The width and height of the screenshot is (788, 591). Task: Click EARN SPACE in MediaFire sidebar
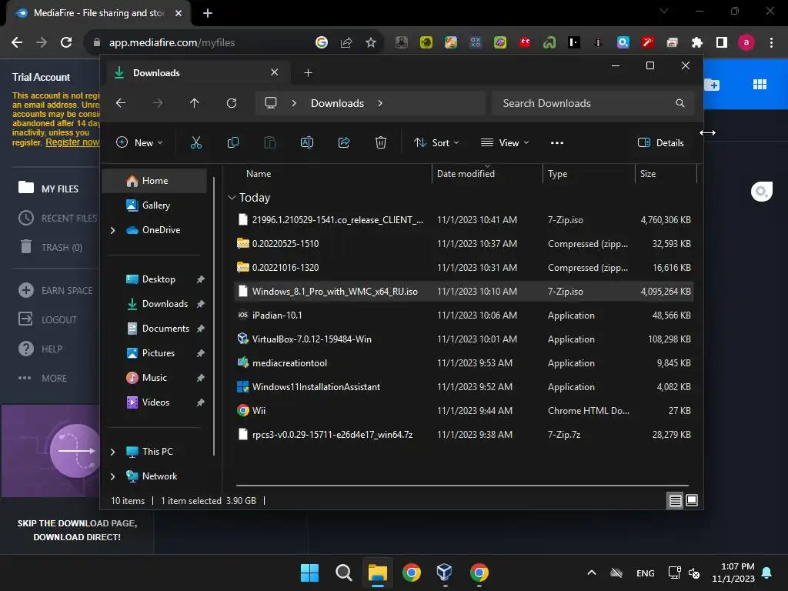[55, 290]
